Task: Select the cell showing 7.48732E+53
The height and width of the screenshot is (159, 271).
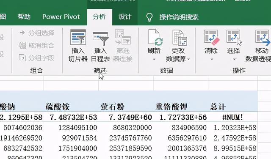Action: [x=71, y=118]
